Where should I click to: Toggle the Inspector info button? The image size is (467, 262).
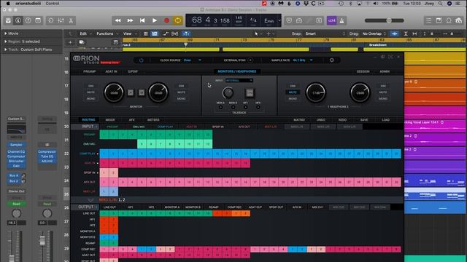point(18,20)
